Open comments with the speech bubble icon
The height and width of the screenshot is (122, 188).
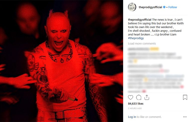tap(139, 97)
